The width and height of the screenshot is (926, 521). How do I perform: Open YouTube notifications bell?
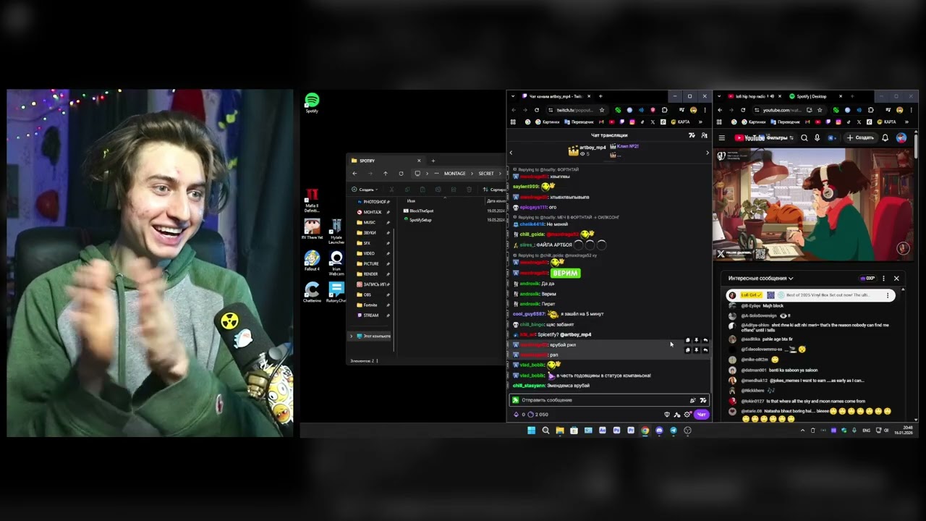click(885, 137)
